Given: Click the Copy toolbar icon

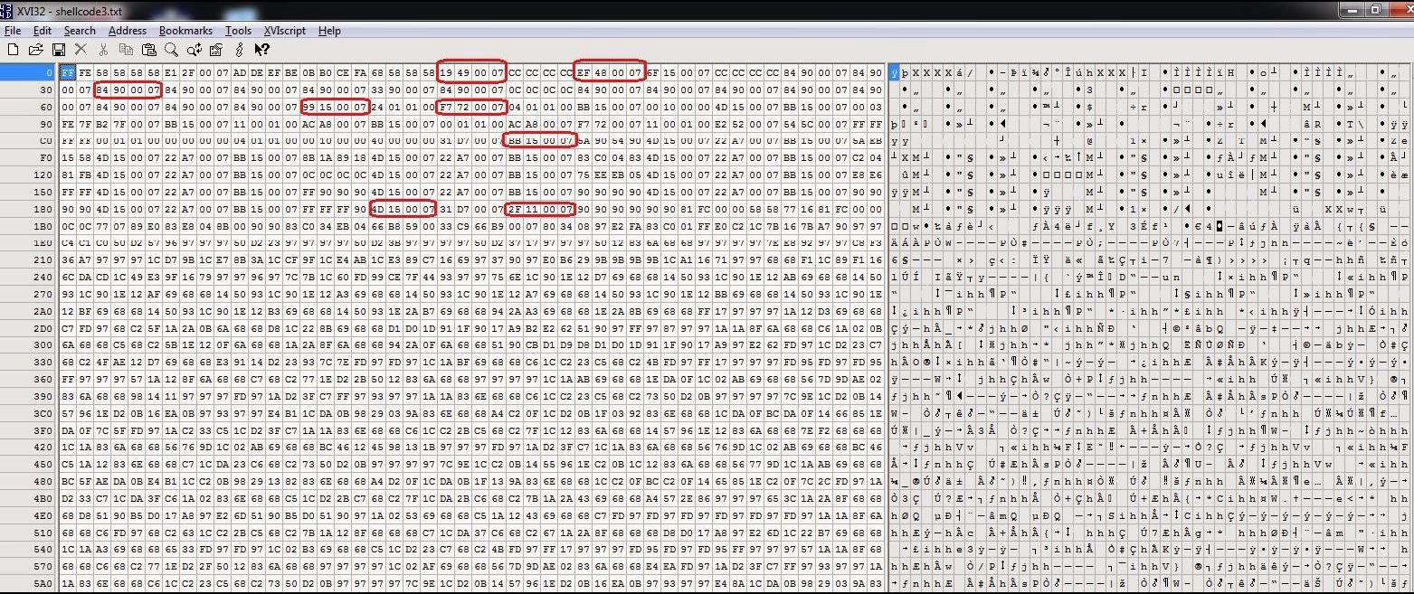Looking at the screenshot, I should click(127, 50).
